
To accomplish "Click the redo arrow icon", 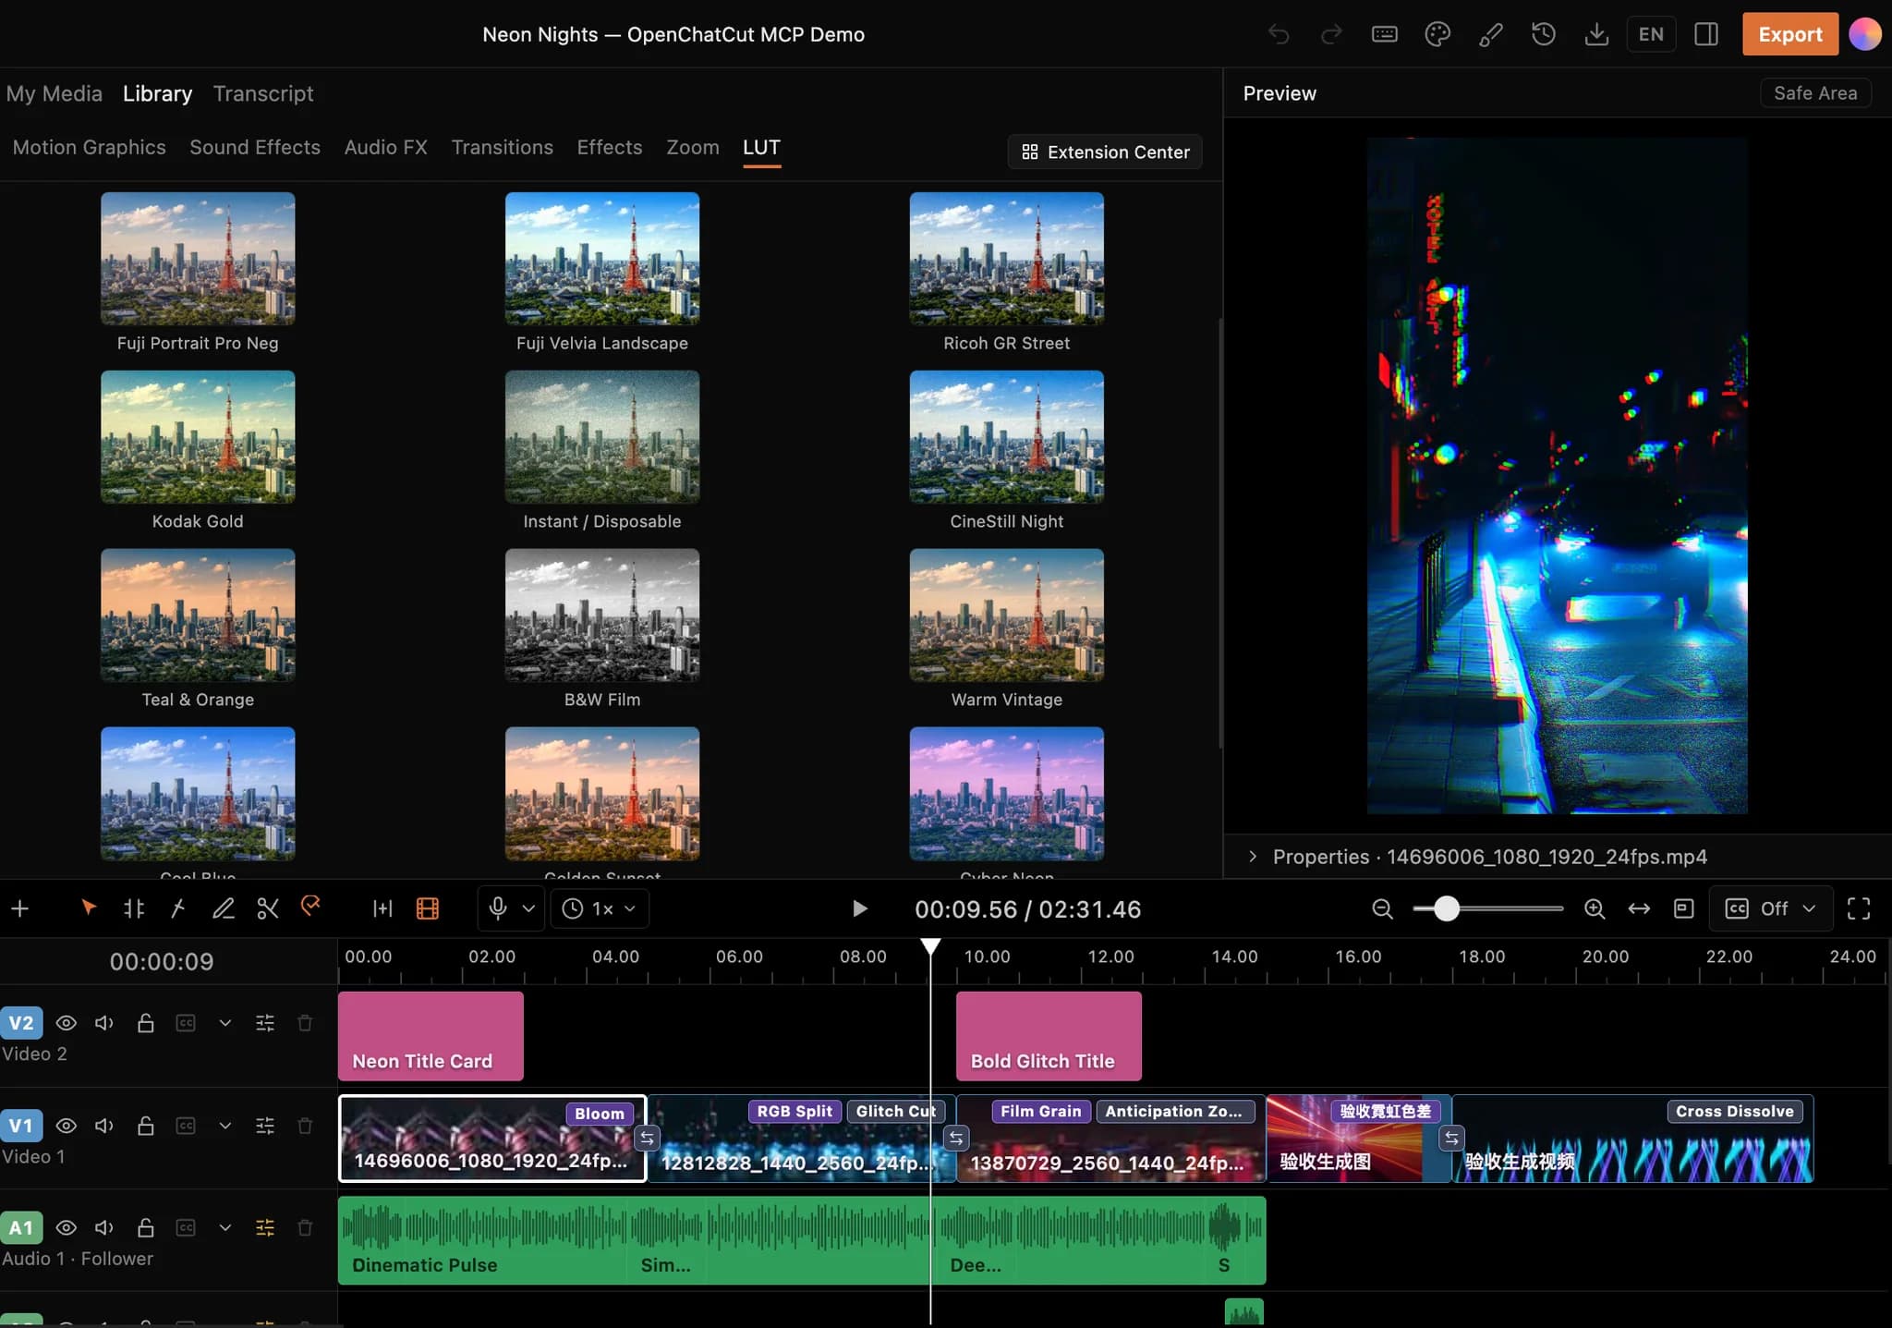I will coord(1331,34).
